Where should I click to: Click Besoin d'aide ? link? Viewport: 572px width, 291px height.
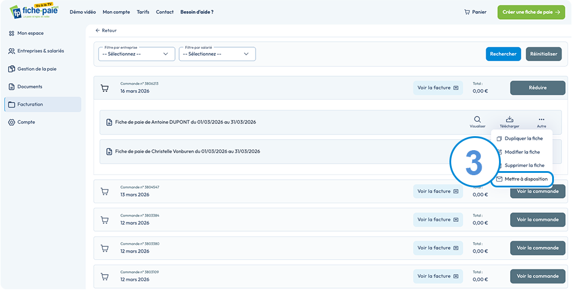[197, 12]
